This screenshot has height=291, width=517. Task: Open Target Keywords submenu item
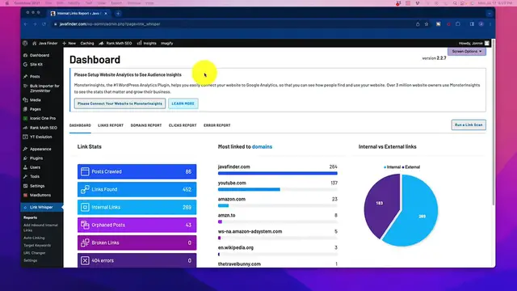37,246
